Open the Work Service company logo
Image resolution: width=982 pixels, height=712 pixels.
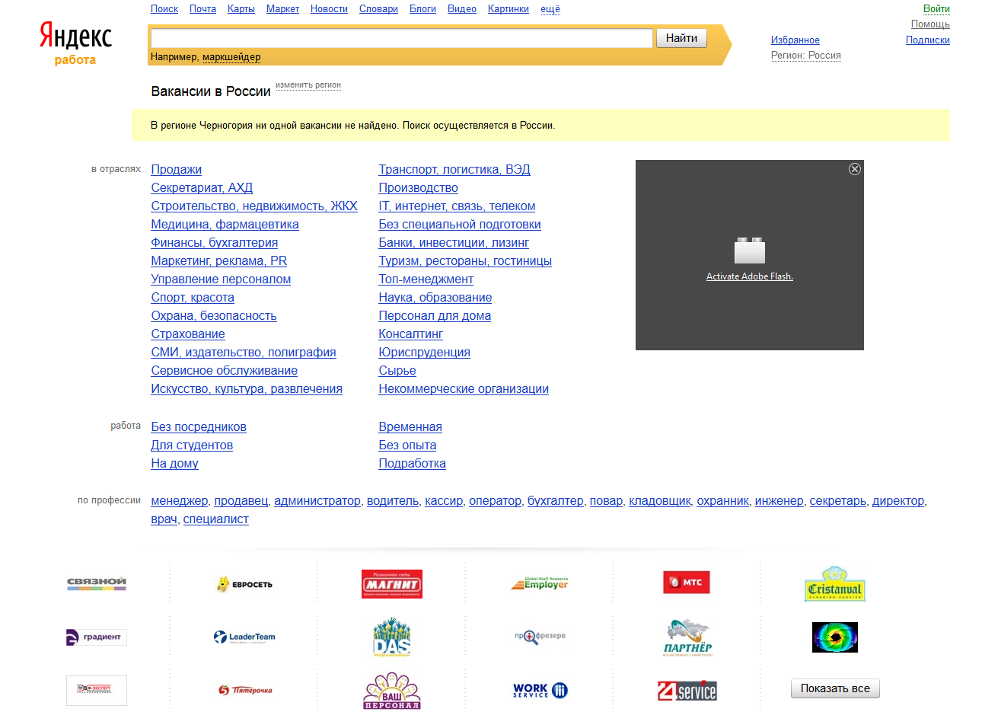coord(540,691)
